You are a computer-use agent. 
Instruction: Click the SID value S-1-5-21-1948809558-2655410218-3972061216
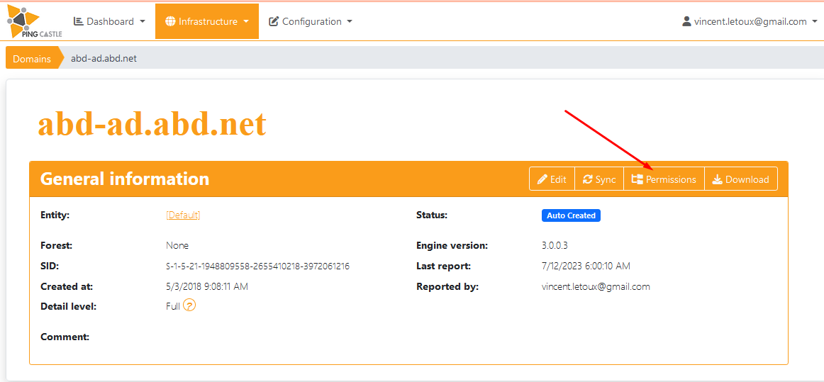[257, 266]
